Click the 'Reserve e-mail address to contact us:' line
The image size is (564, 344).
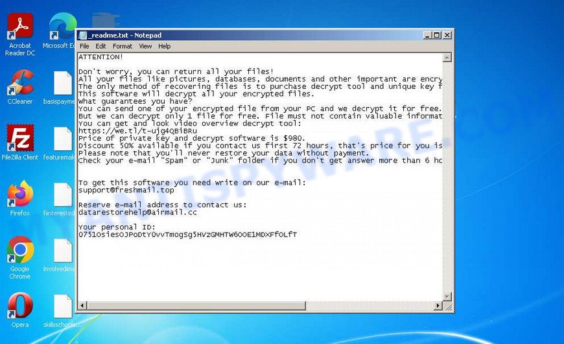coord(163,205)
